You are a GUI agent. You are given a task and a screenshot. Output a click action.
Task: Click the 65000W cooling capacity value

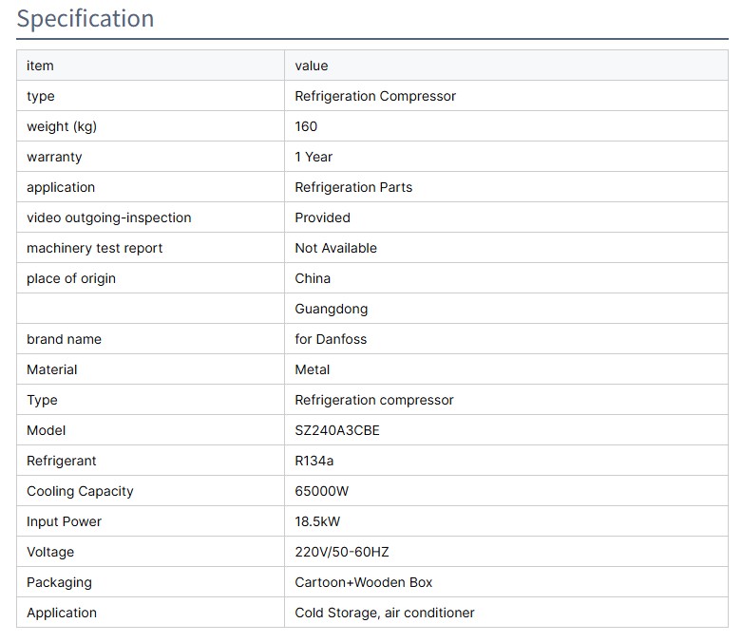click(x=322, y=491)
